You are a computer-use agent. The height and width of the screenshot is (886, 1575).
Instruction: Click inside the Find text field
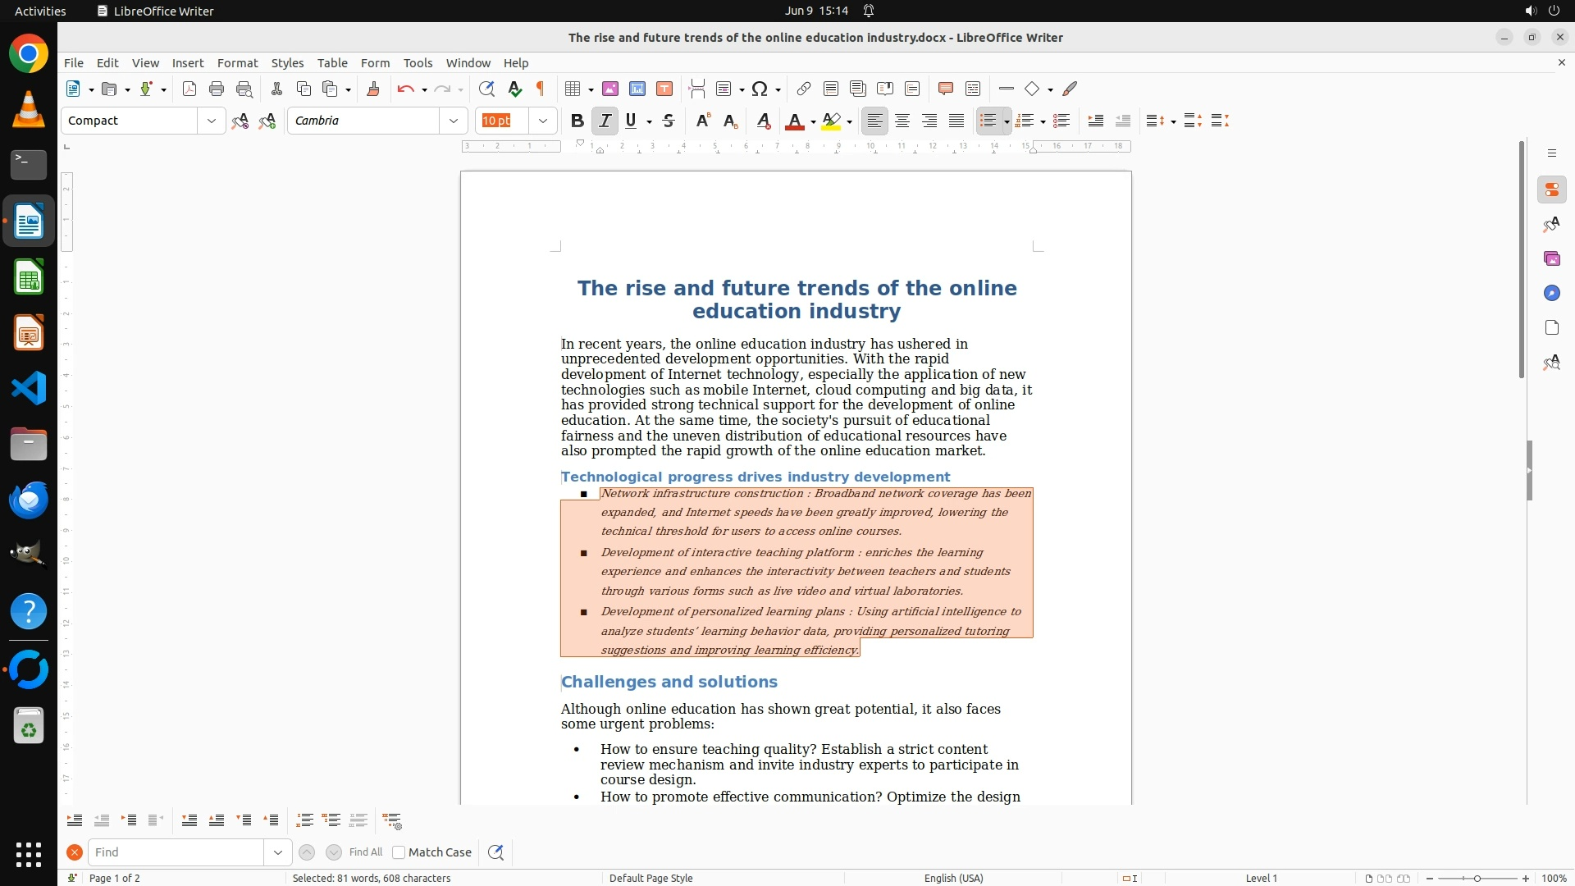pos(176,852)
